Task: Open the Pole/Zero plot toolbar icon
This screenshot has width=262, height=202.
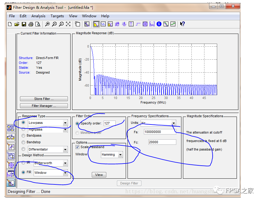Action: point(145,24)
